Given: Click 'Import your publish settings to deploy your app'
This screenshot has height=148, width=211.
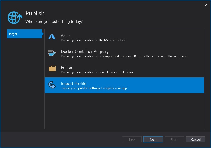Looking at the screenshot, I should click(x=94, y=88).
